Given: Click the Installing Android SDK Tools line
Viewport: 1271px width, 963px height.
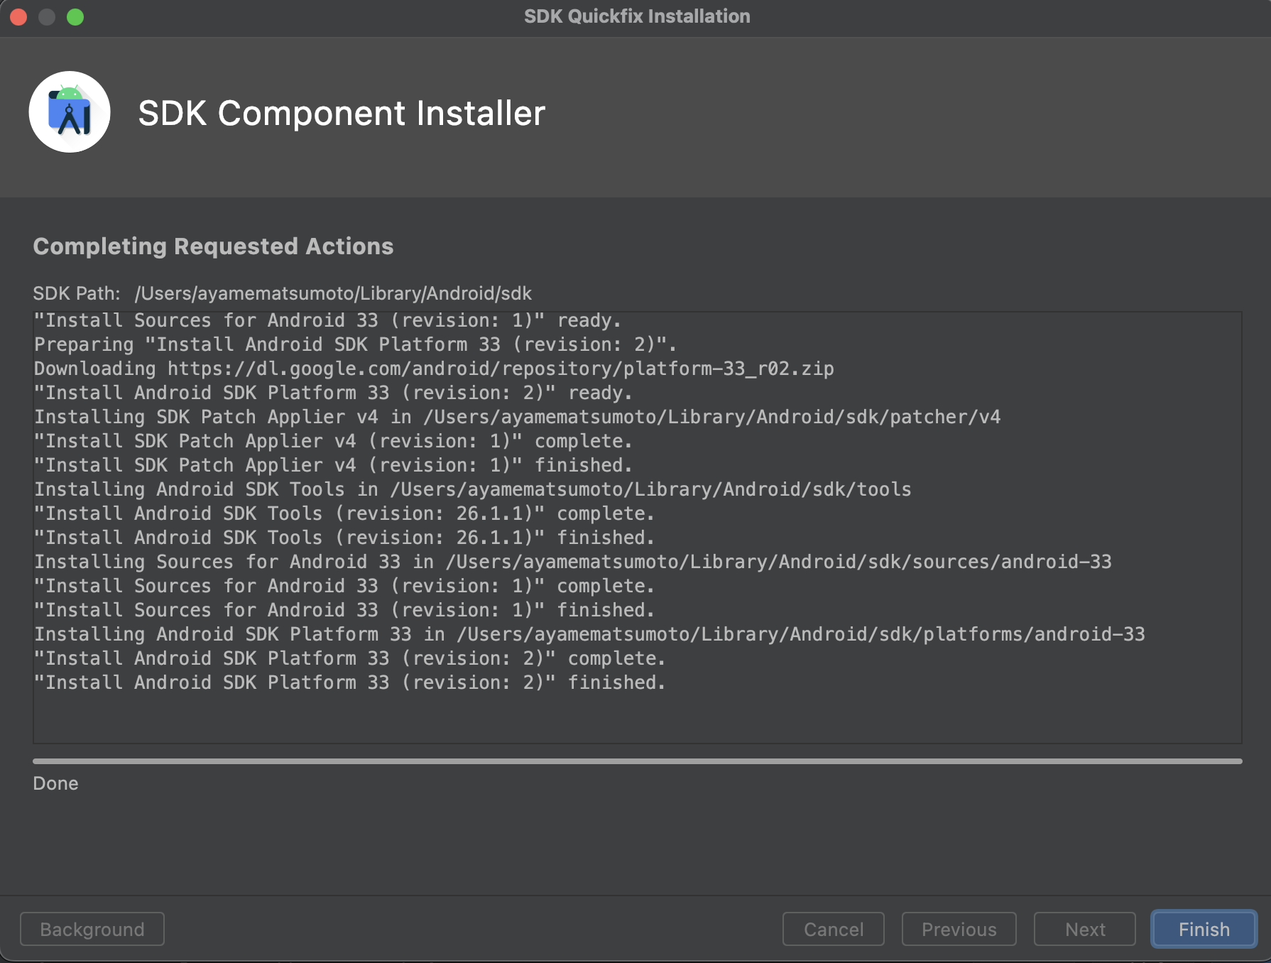Looking at the screenshot, I should [x=472, y=489].
